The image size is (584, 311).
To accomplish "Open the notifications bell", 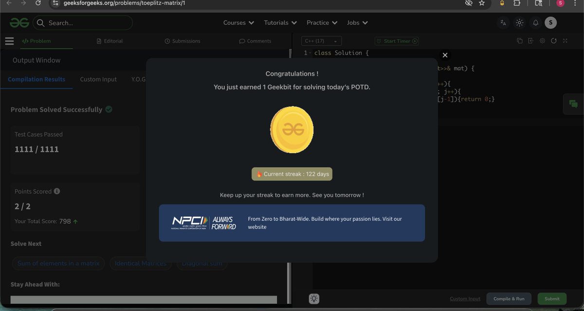I will [535, 23].
